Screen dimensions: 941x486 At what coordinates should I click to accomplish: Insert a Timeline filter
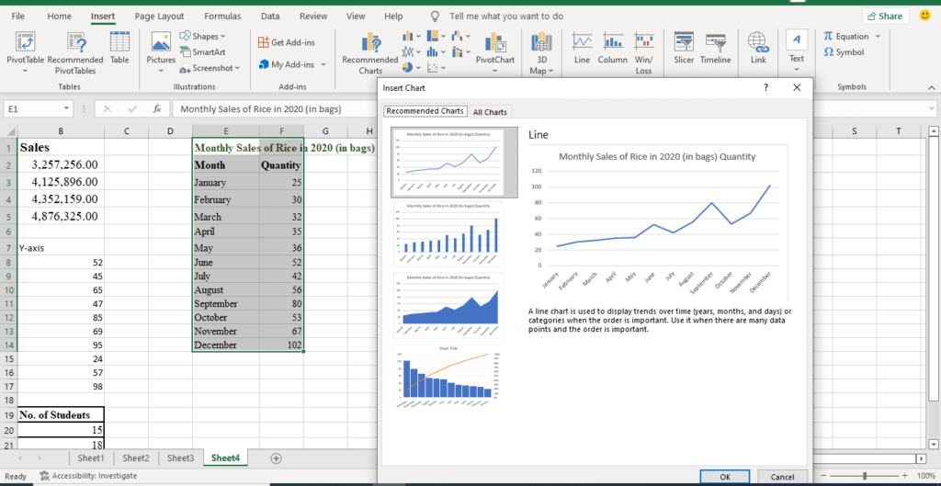coord(715,47)
